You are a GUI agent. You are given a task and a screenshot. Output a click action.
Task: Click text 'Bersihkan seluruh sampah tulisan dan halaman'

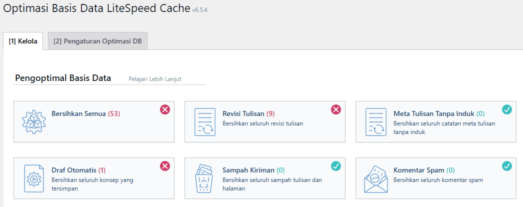tap(272, 184)
